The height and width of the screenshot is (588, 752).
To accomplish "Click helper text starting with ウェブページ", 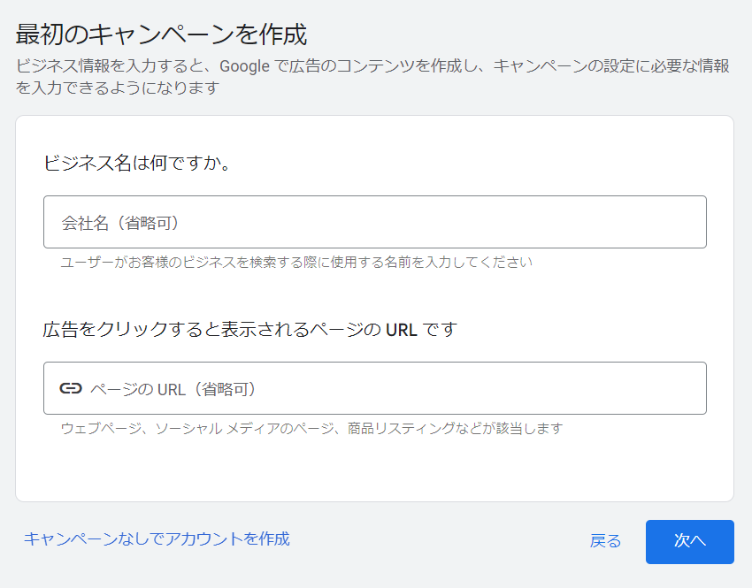I will point(311,428).
